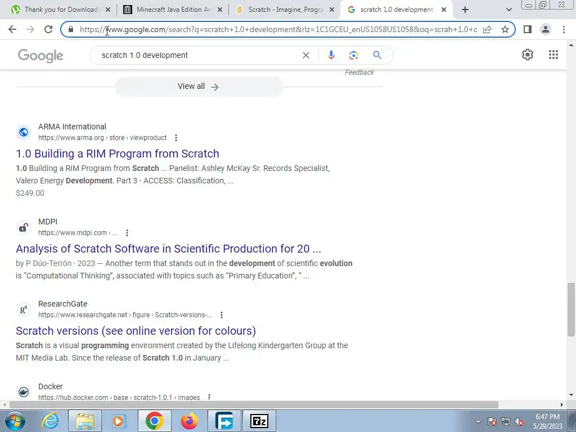Open more options for Docker result
Image resolution: width=576 pixels, height=432 pixels.
click(x=209, y=397)
